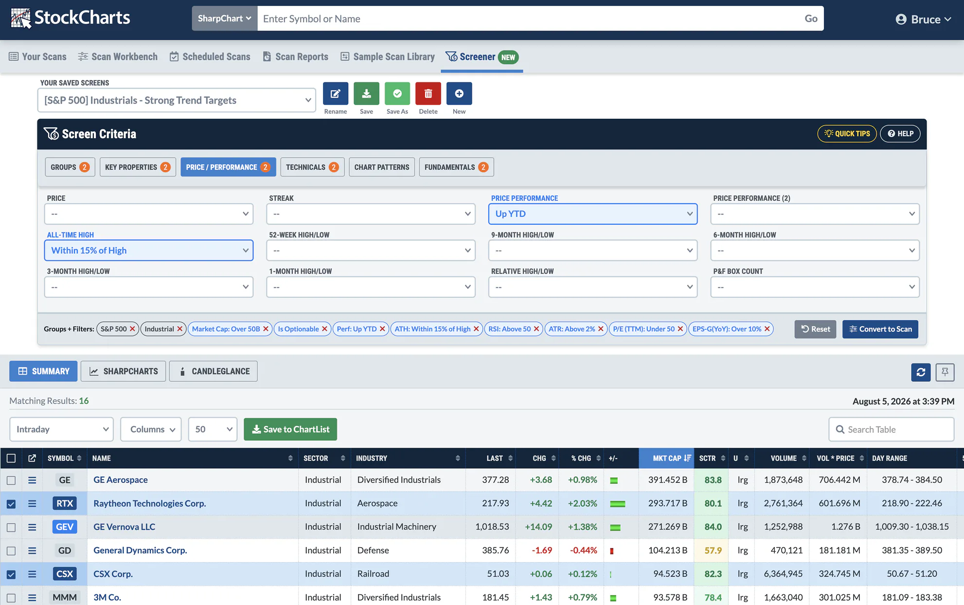
Task: Open the SharpChart type dropdown
Action: [x=224, y=18]
